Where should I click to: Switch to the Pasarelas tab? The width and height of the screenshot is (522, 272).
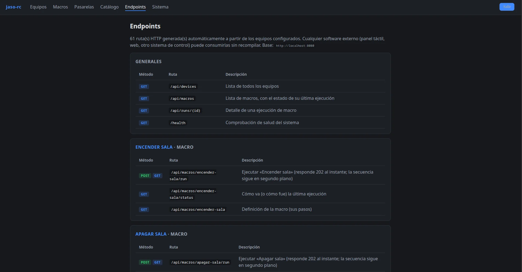84,7
